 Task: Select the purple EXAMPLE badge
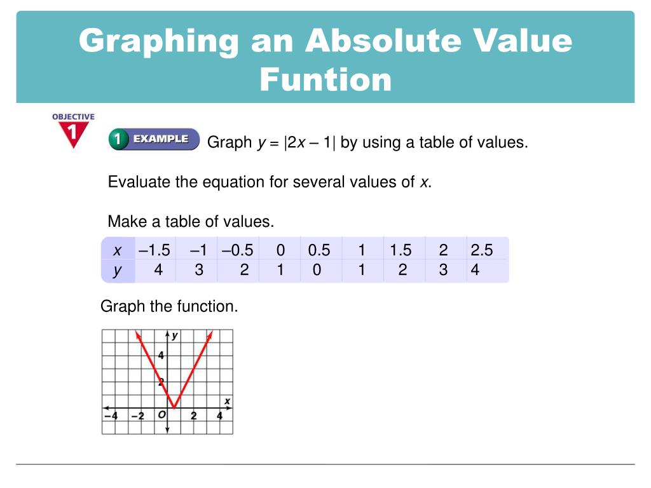154,139
